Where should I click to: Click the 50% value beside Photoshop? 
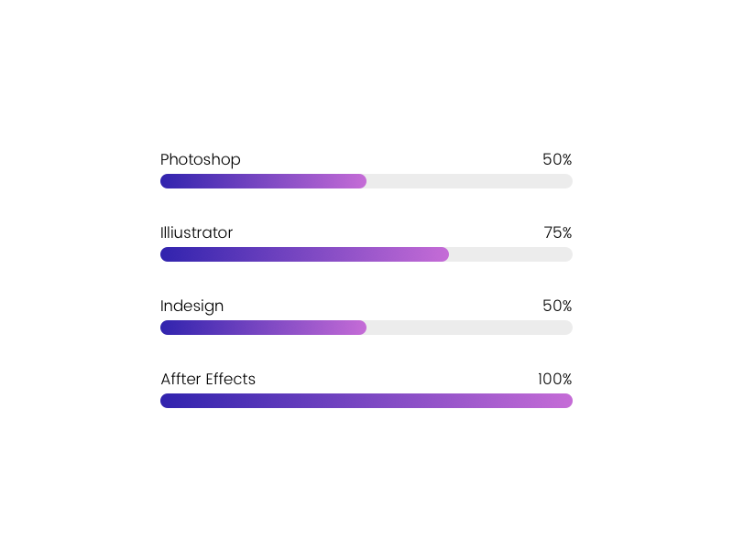[557, 159]
